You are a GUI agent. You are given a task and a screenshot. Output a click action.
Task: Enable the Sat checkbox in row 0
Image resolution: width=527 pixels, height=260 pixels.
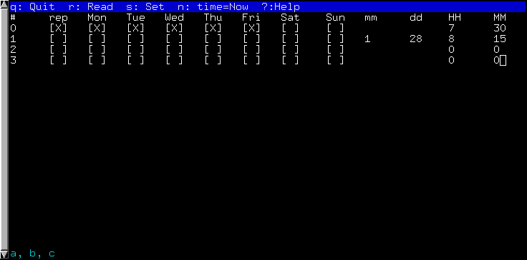click(x=291, y=29)
